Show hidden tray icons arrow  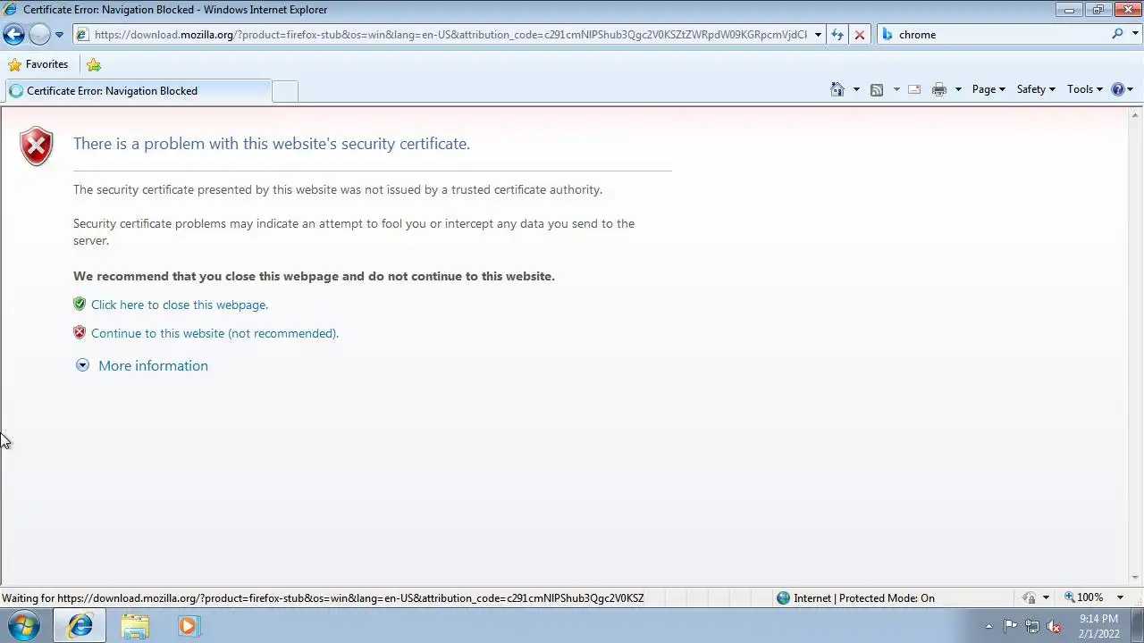point(988,626)
